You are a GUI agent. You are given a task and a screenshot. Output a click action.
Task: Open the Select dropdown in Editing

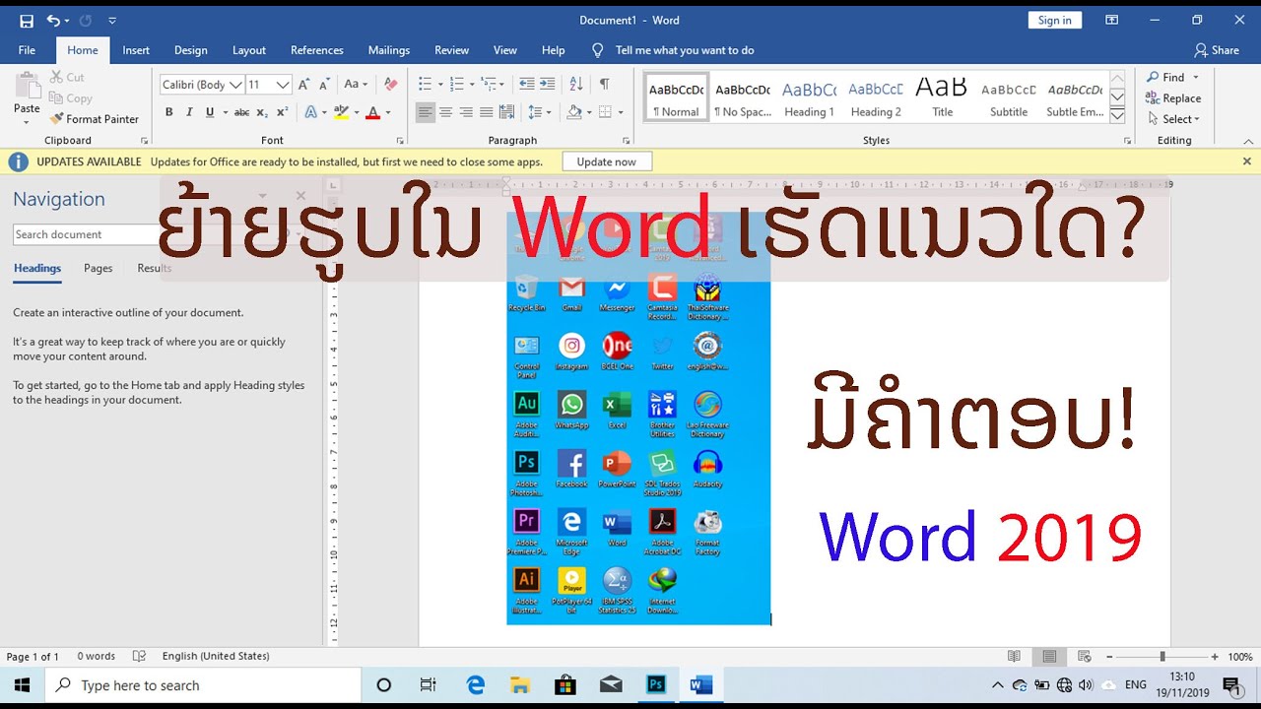pos(1173,119)
